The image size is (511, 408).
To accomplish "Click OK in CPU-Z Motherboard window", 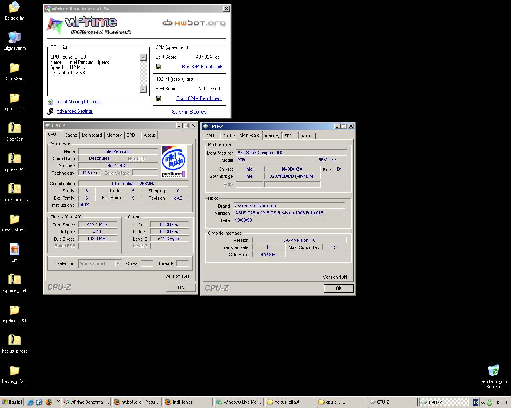I will 339,288.
